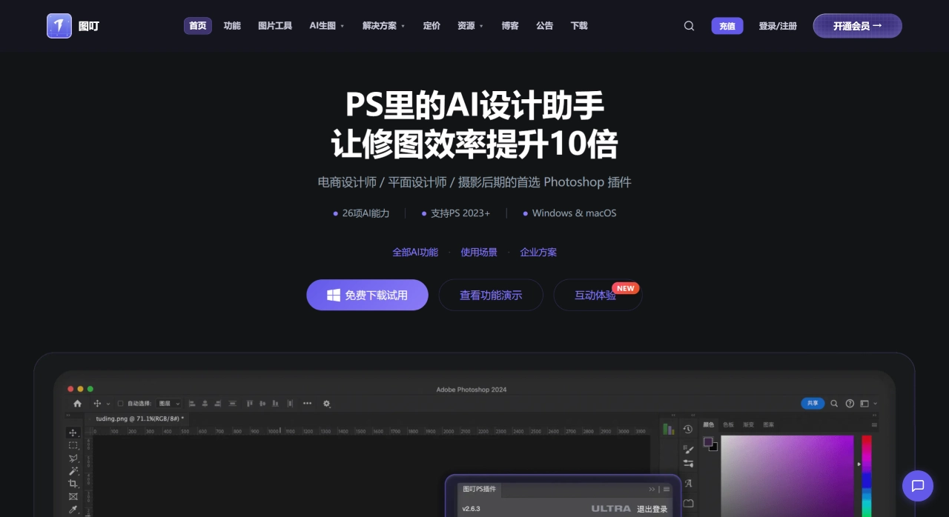Open the 功能 nav item
Image resolution: width=949 pixels, height=517 pixels.
[x=232, y=26]
